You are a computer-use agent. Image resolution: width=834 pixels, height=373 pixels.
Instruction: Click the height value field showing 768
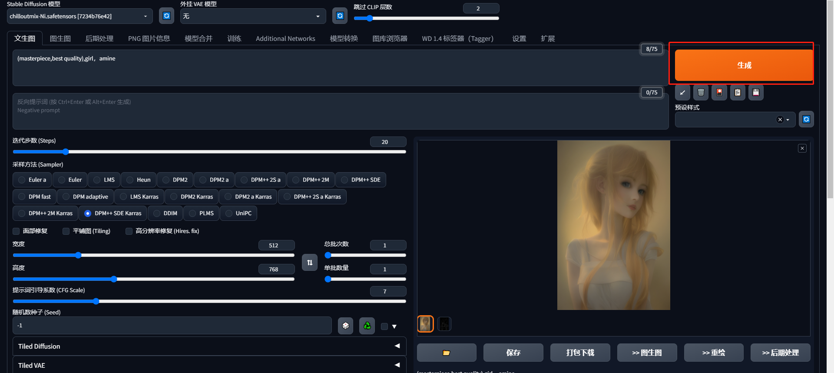coord(276,270)
